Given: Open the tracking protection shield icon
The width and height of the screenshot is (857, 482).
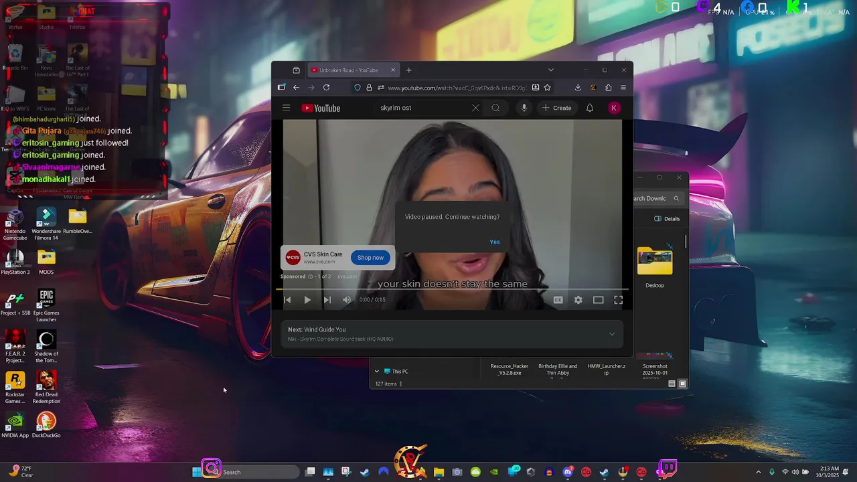Looking at the screenshot, I should click(x=358, y=88).
